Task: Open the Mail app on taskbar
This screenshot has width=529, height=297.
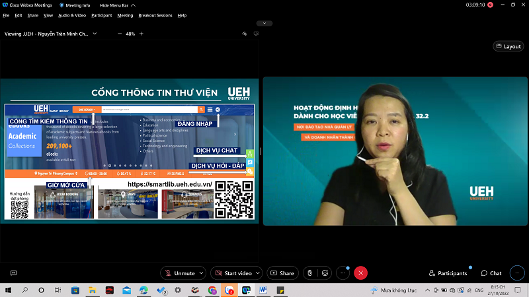Action: (126, 290)
